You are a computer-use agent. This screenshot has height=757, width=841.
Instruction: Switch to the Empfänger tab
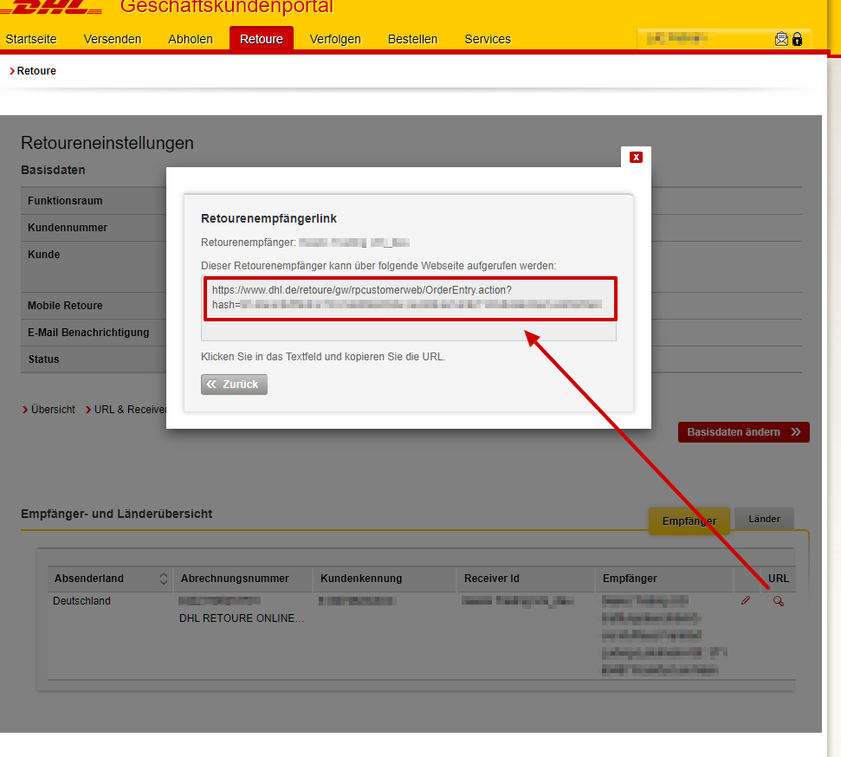tap(689, 521)
